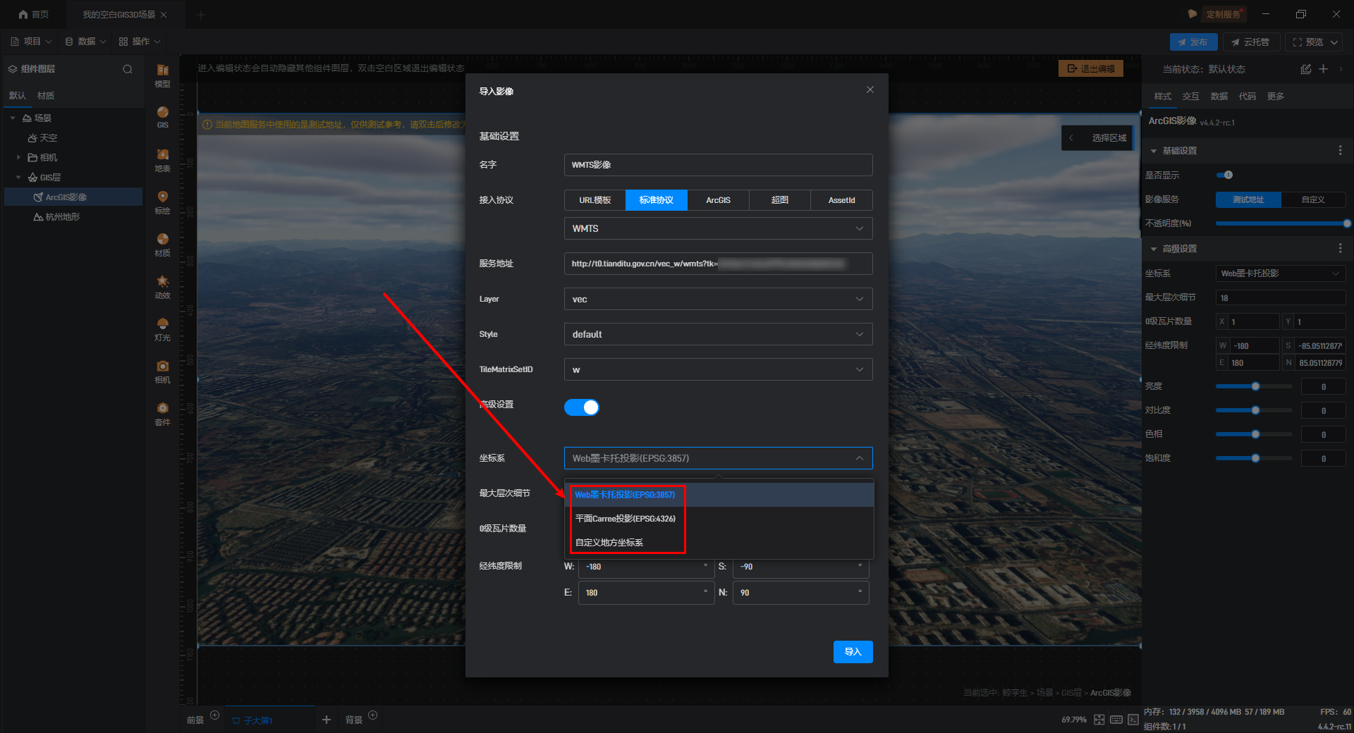This screenshot has height=733, width=1354.
Task: Open the 材质 (Material) sidebar icon
Action: pyautogui.click(x=162, y=244)
